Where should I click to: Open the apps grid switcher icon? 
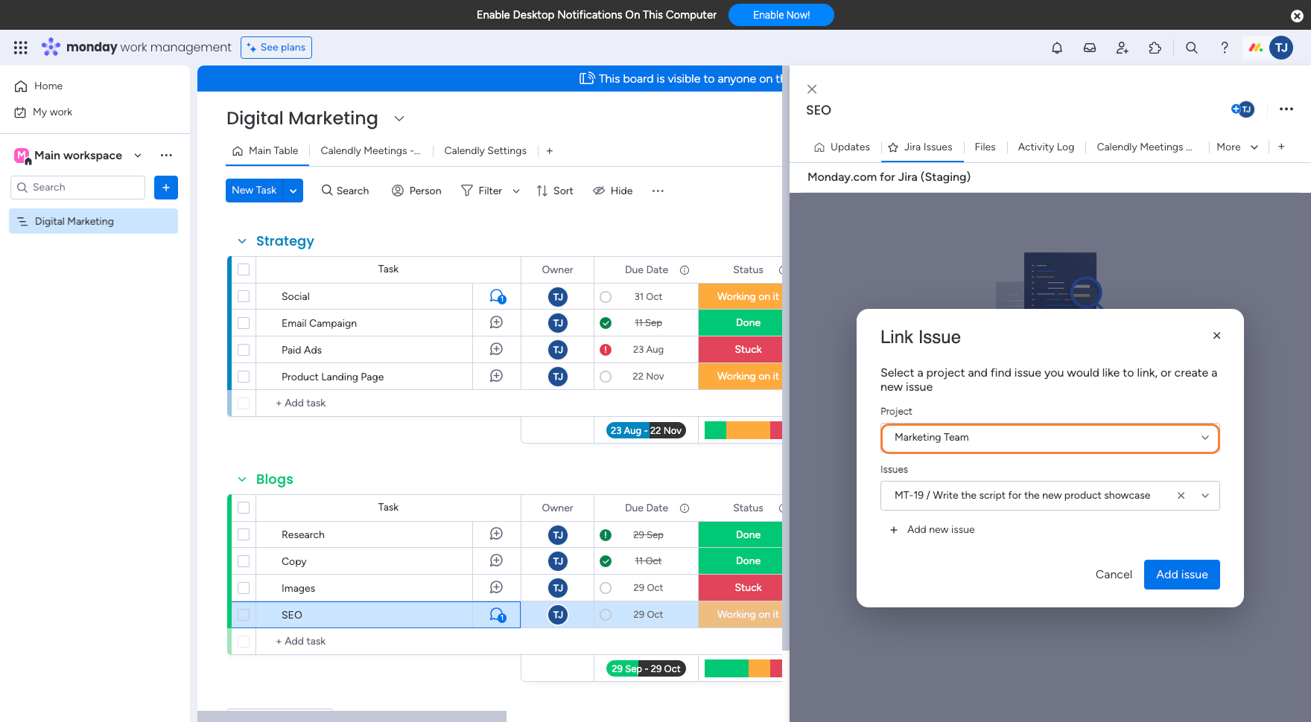pyautogui.click(x=21, y=48)
